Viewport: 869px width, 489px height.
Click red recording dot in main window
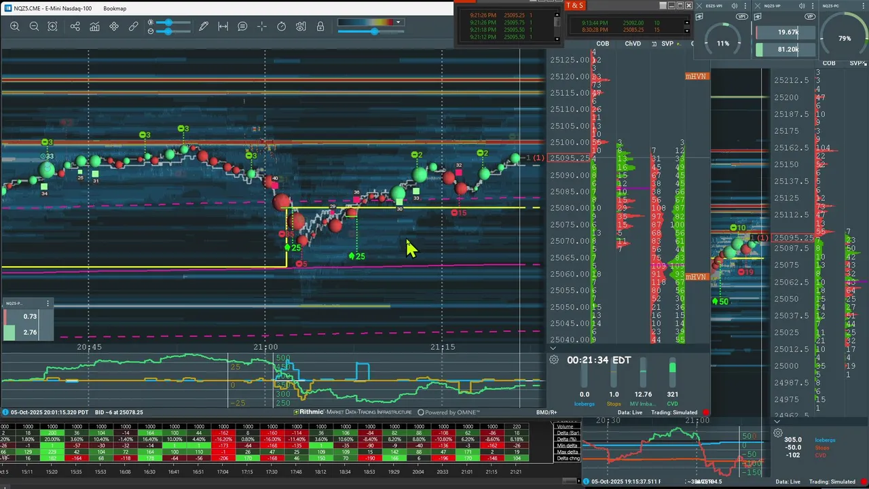point(705,412)
